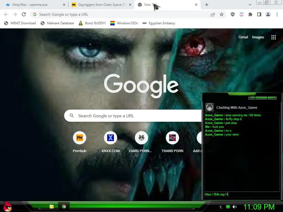The height and width of the screenshot is (212, 283).
Task: Bookmark this tab with the star icon
Action: (x=222, y=14)
